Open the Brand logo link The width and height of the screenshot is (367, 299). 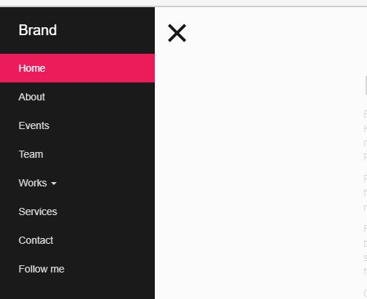[37, 30]
